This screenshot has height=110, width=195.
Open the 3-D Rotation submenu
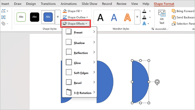80,92
